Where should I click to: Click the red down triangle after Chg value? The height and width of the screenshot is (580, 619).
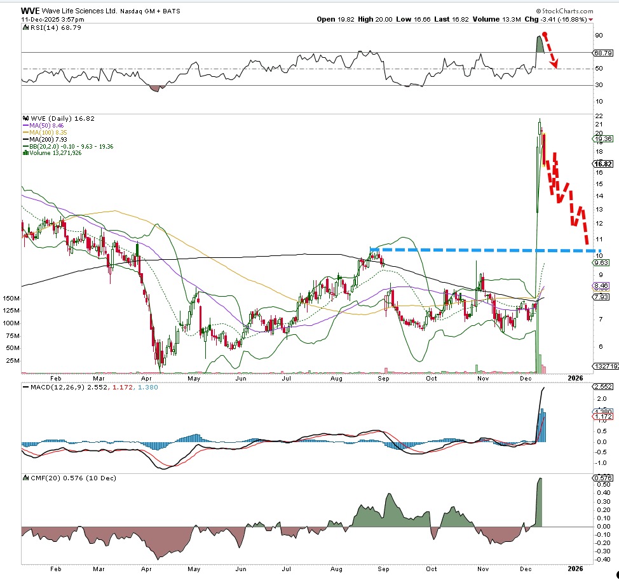click(x=592, y=20)
